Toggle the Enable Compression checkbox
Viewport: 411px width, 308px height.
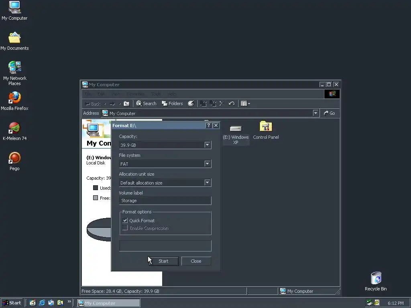(x=125, y=228)
